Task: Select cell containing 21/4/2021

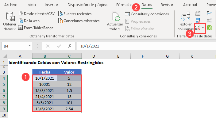Action: (x=44, y=97)
